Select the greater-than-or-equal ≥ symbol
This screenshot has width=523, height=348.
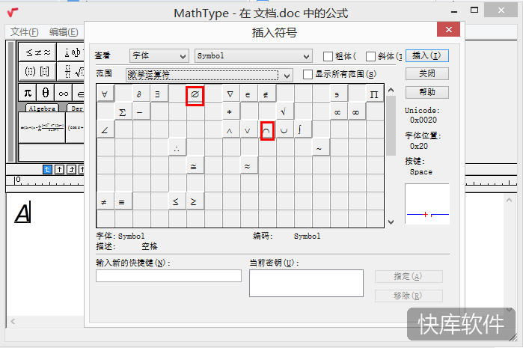[195, 201]
